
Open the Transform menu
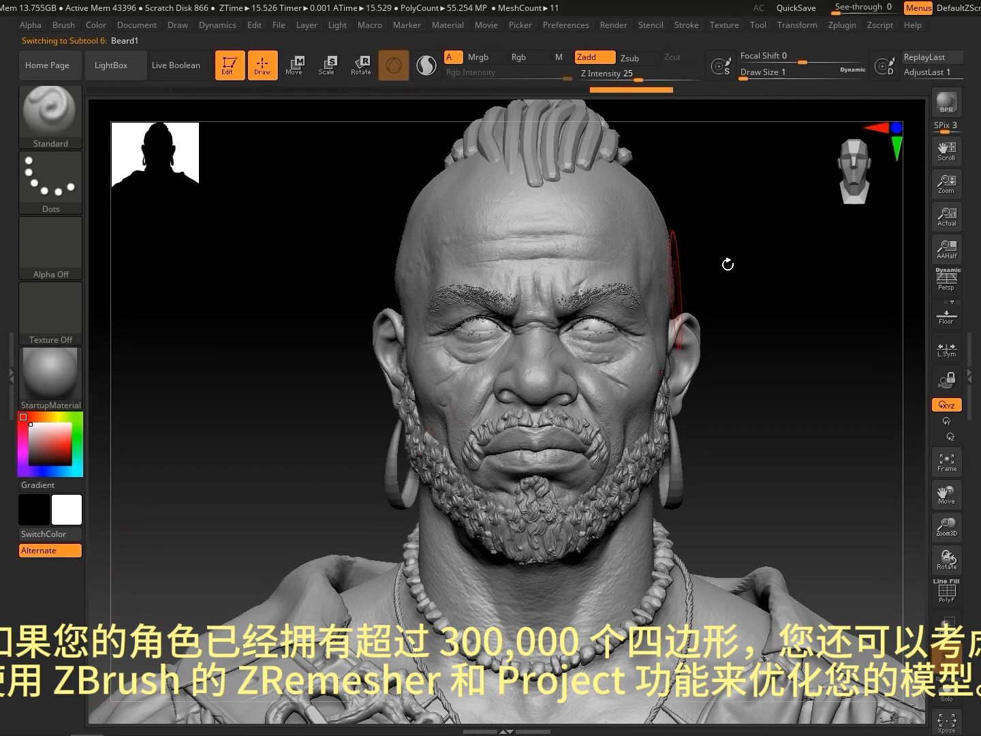(797, 25)
